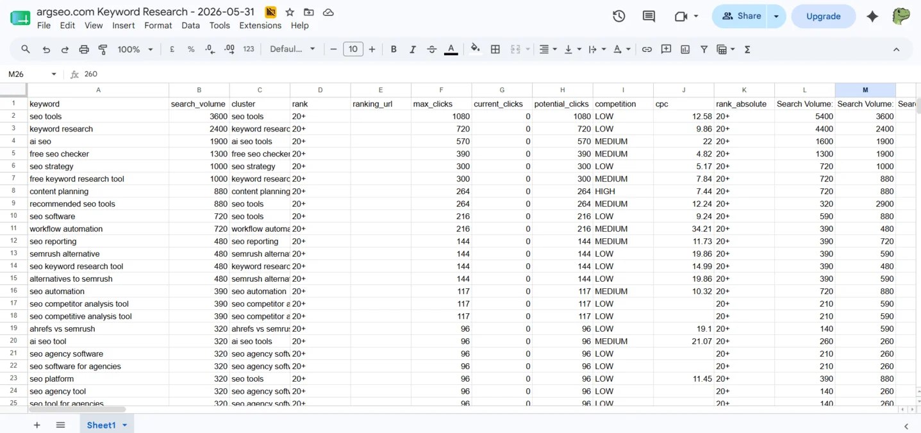Open the vertical align dropdown
Screen dimensions: 921x433
[x=572, y=49]
